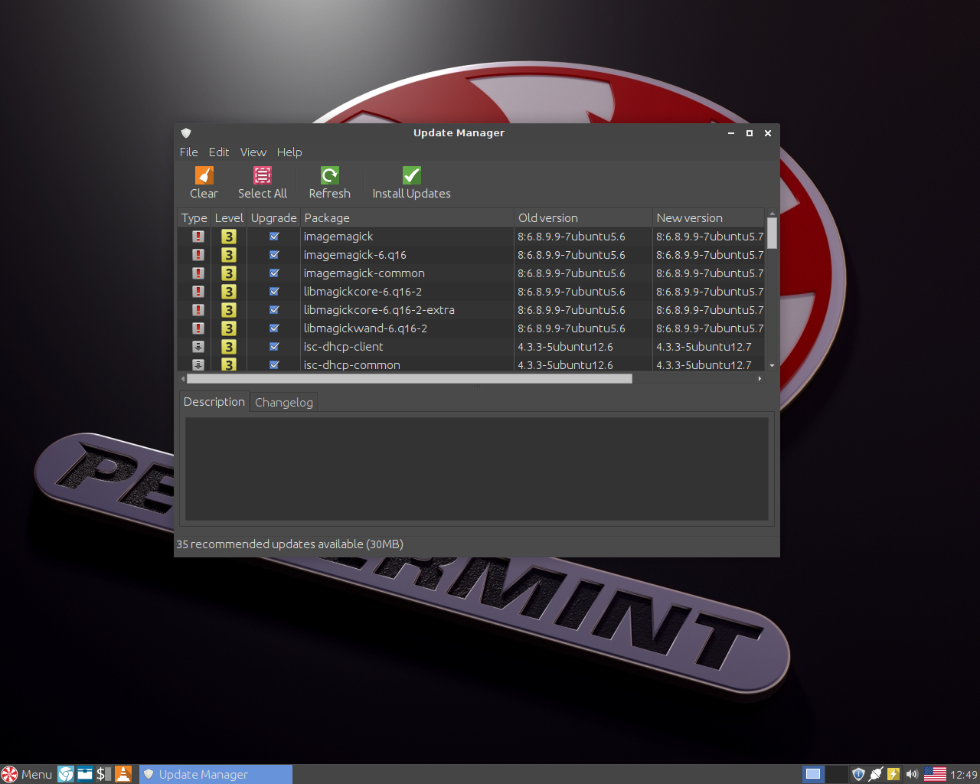Deselect the isc-dhcp-client upgrade checkbox
This screenshot has height=784, width=980.
[x=274, y=347]
